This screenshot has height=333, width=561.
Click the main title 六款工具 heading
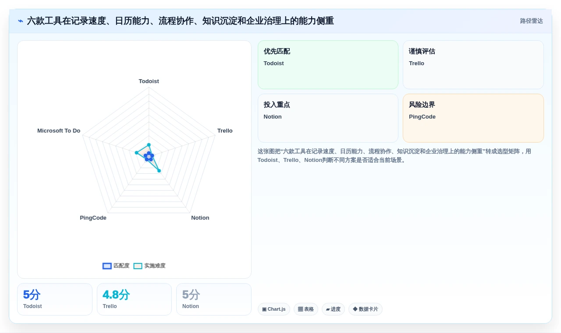tap(181, 21)
